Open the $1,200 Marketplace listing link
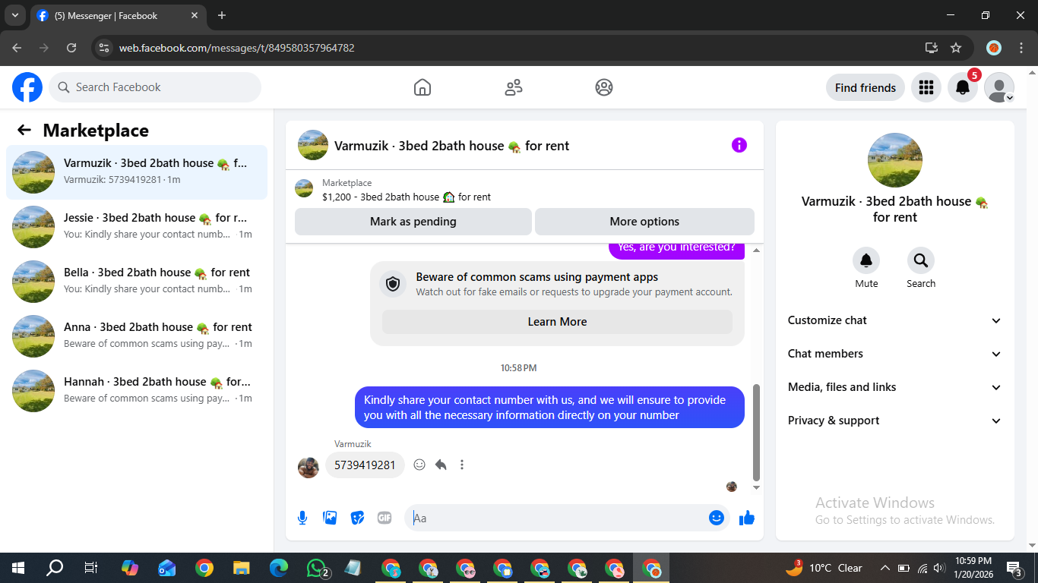Image resolution: width=1038 pixels, height=583 pixels. pos(407,197)
